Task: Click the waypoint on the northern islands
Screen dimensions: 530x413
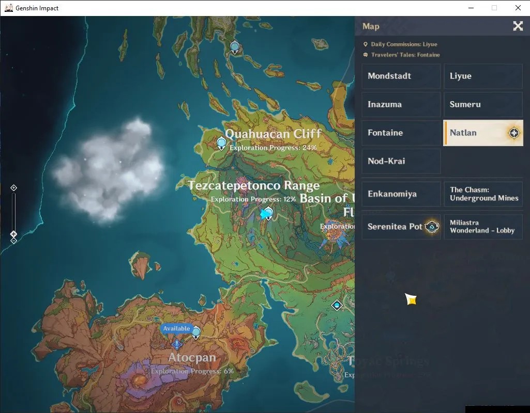Action: pos(235,47)
